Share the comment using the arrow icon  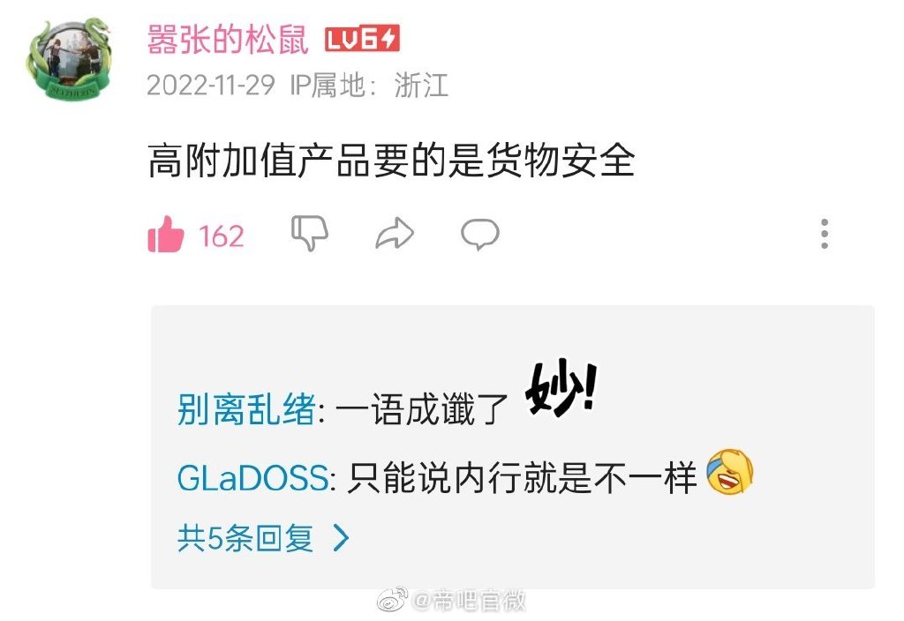[395, 233]
